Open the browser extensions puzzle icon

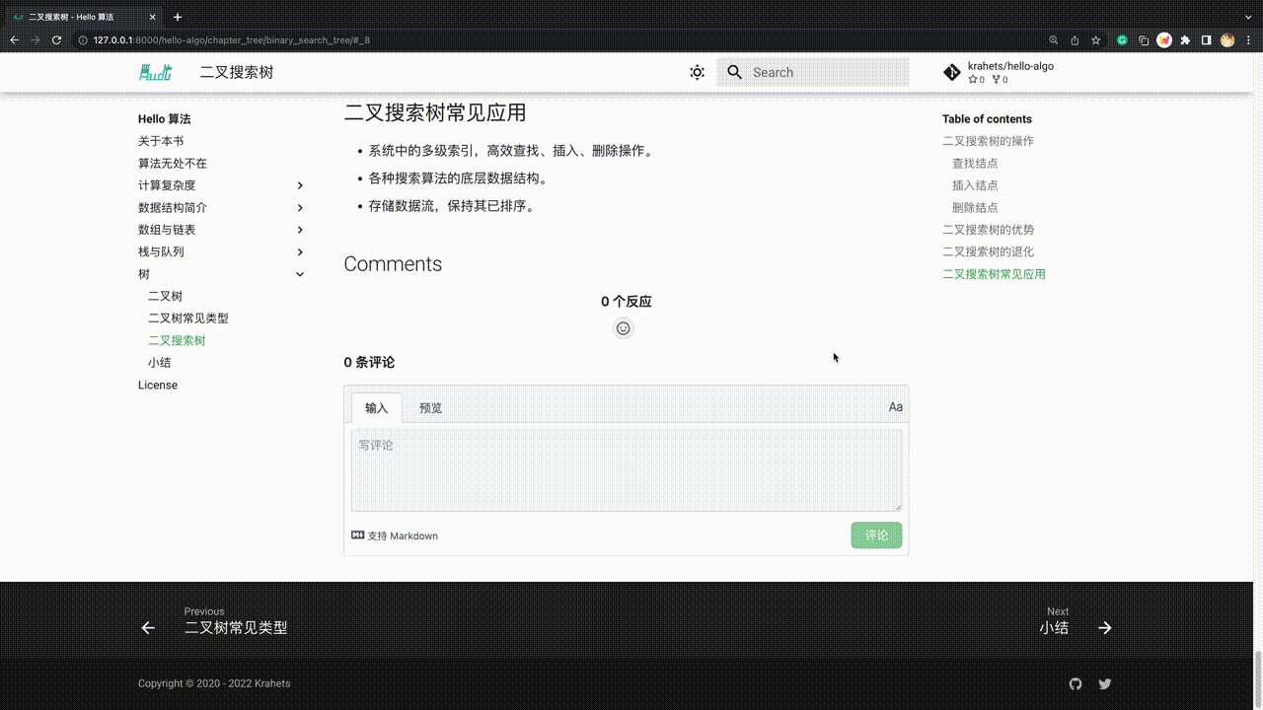pyautogui.click(x=1185, y=40)
